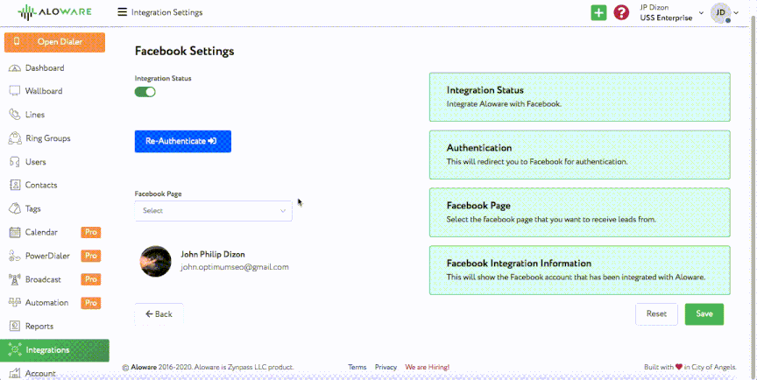Click the Reset button
Screen dimensions: 757x380
pos(656,314)
